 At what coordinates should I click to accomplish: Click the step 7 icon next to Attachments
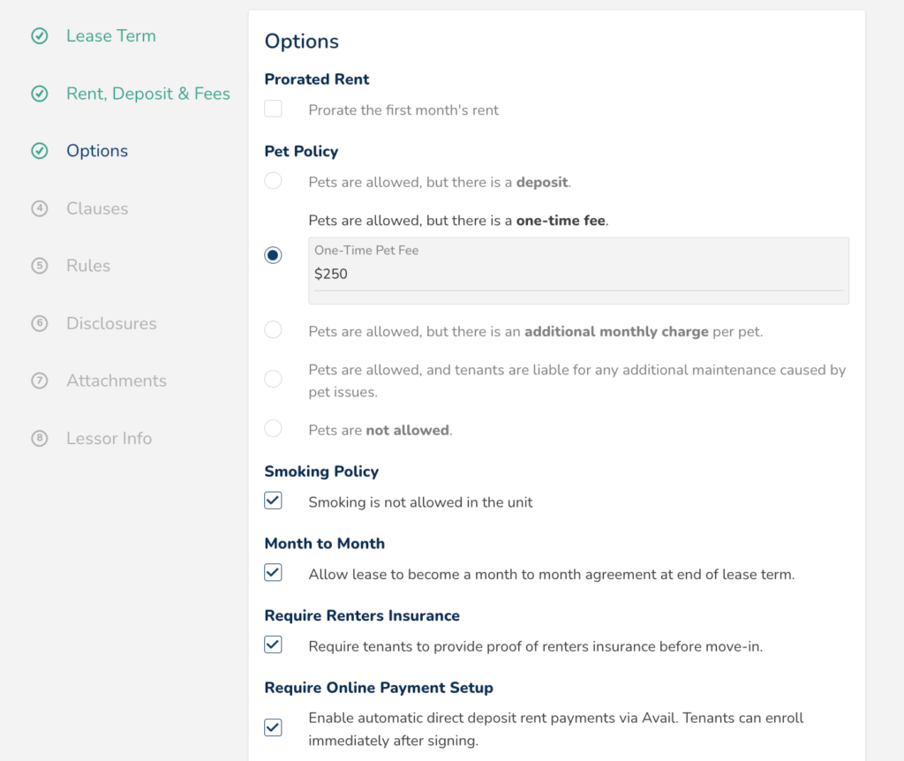pyautogui.click(x=40, y=380)
